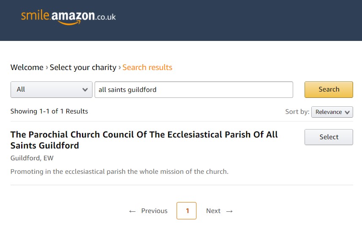Go to Select your charity breadcrumb

(x=83, y=68)
